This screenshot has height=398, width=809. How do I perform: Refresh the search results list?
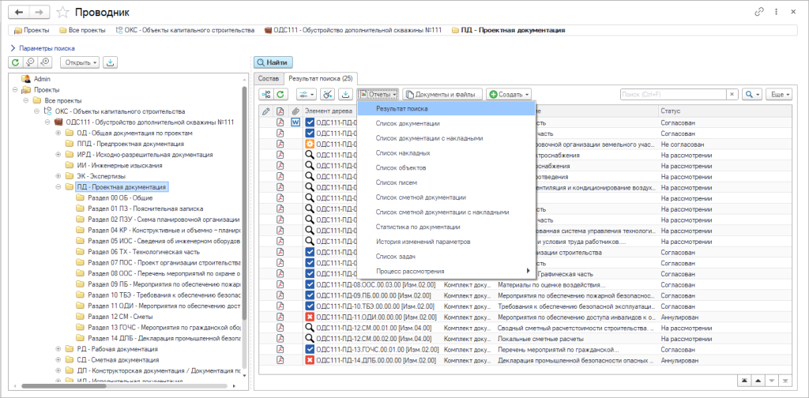click(280, 94)
